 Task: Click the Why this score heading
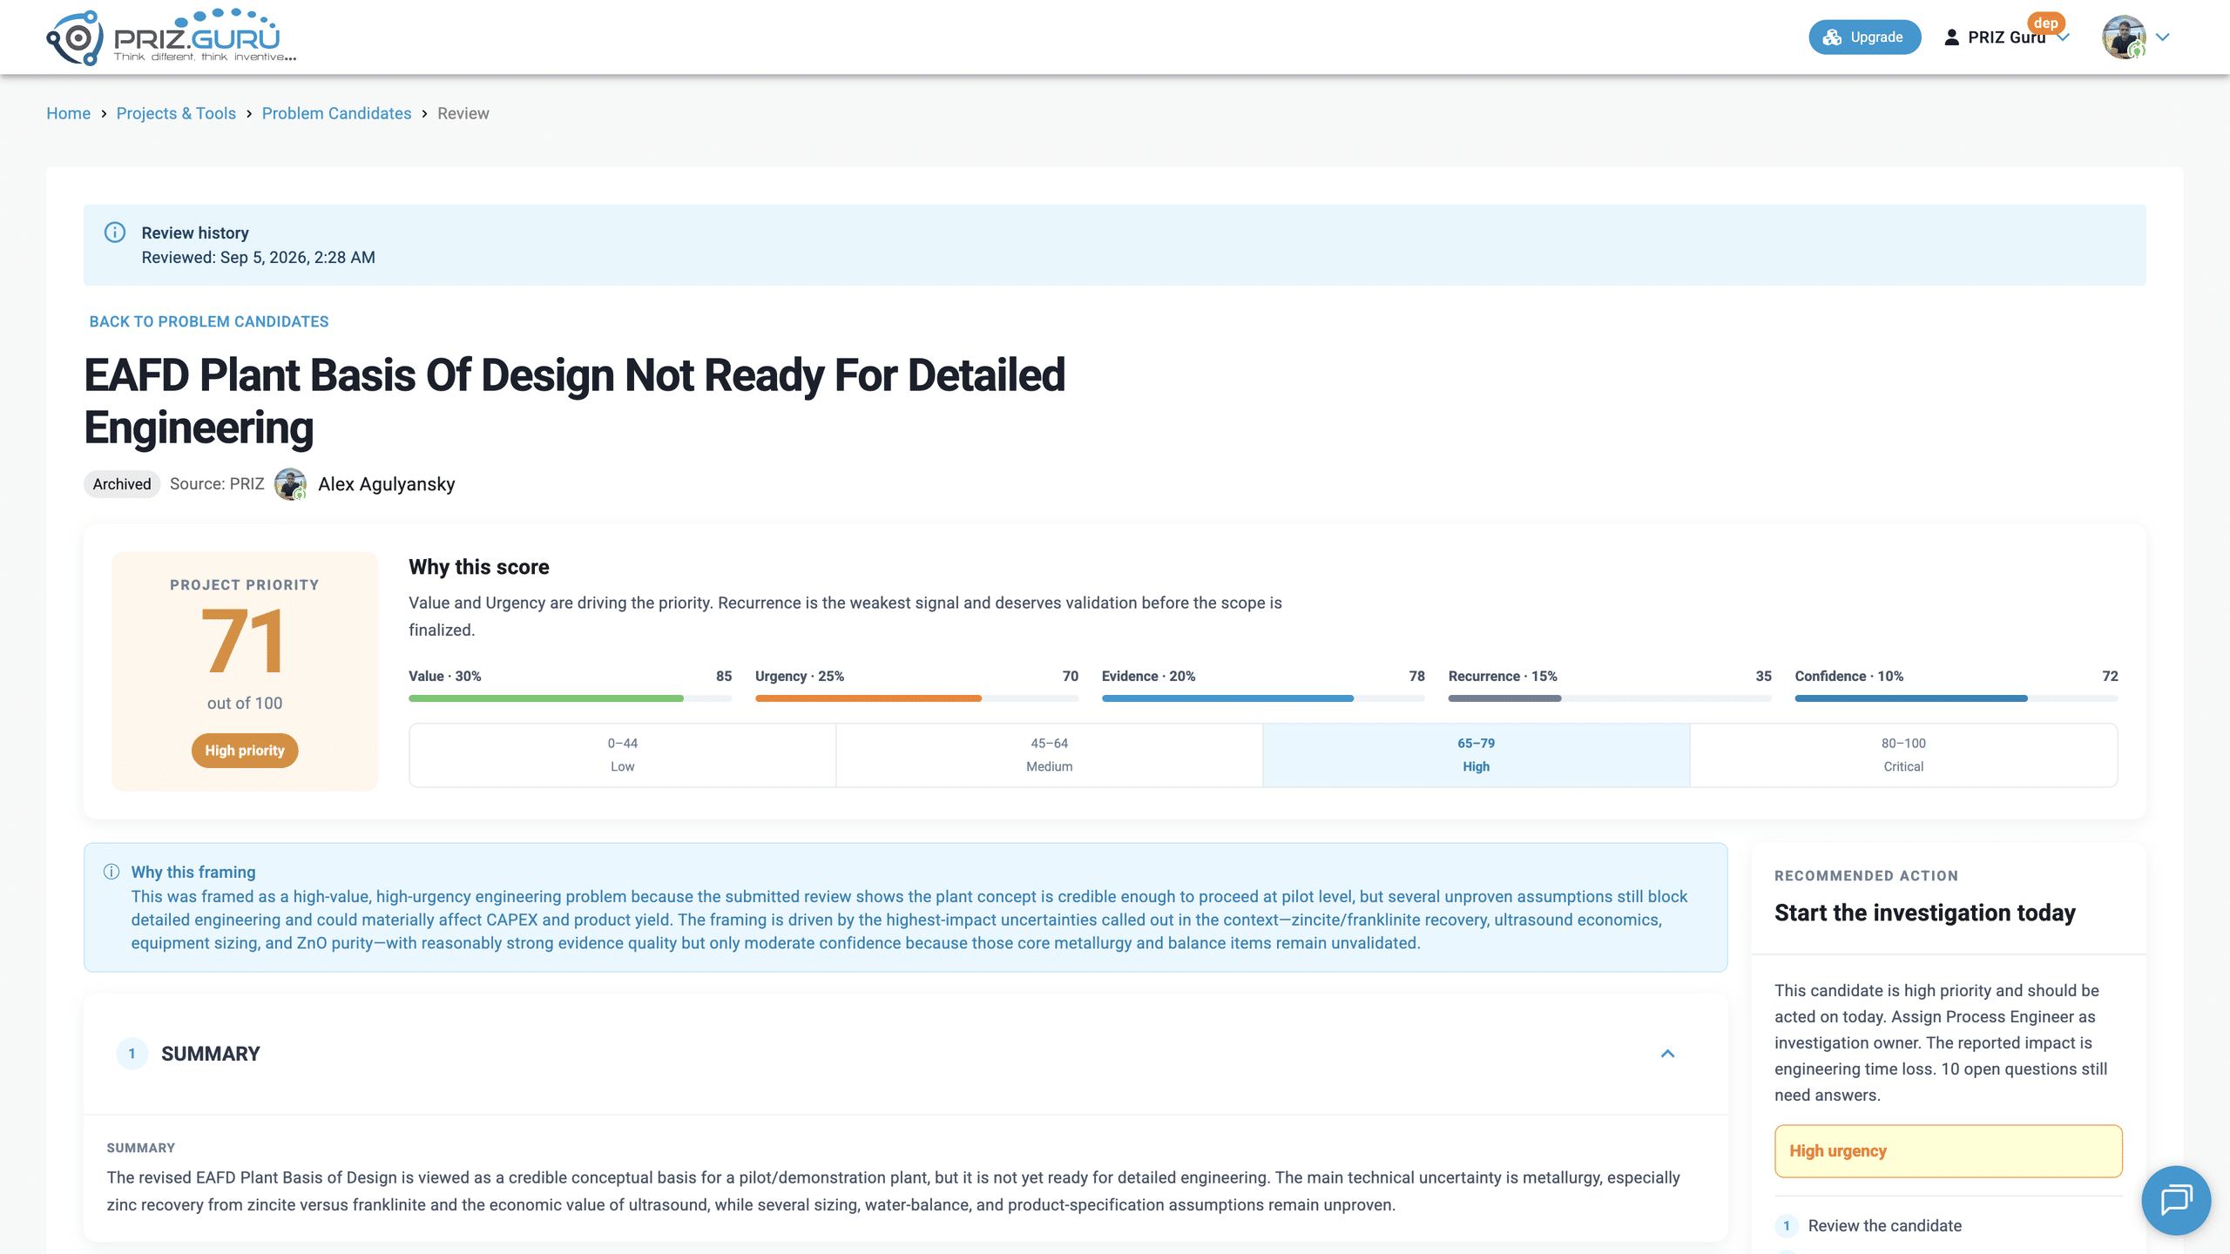[479, 567]
